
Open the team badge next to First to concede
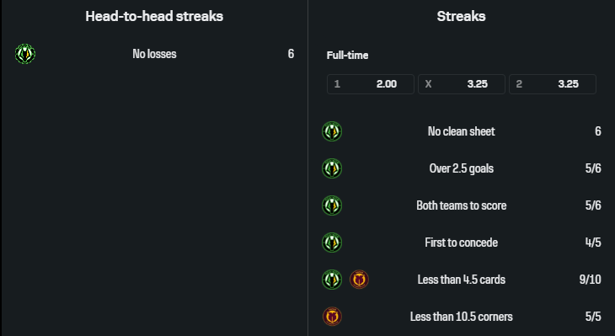(x=332, y=243)
